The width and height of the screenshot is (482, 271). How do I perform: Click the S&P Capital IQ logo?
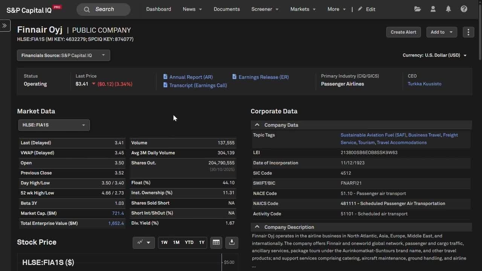point(34,10)
